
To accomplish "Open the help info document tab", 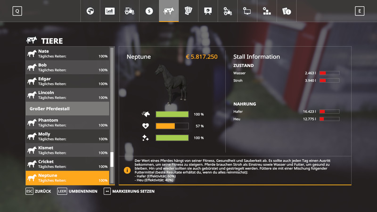I will coord(287,11).
